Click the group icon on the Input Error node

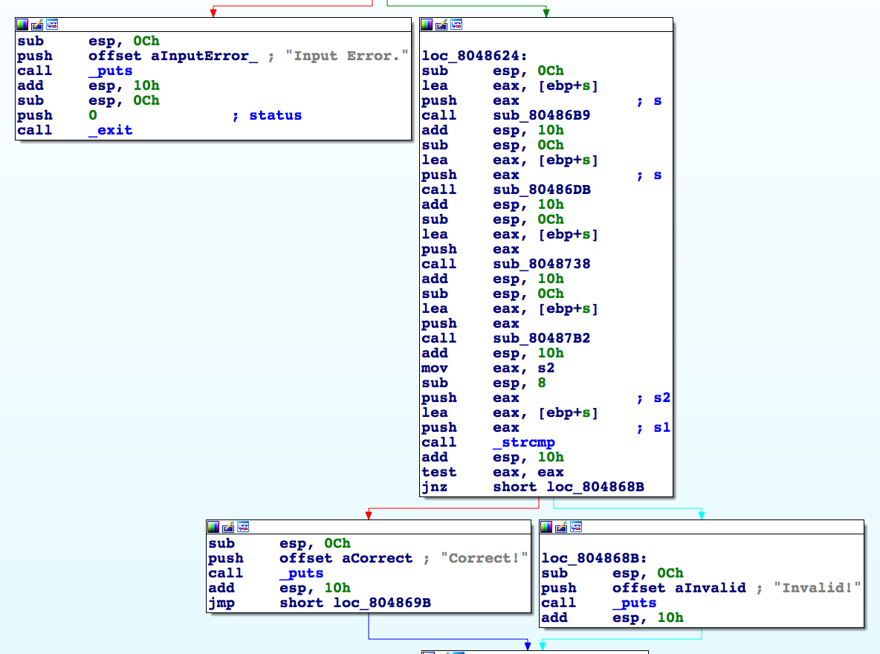tap(52, 25)
